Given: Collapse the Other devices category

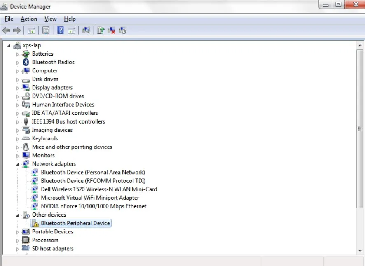Looking at the screenshot, I should click(x=18, y=215).
